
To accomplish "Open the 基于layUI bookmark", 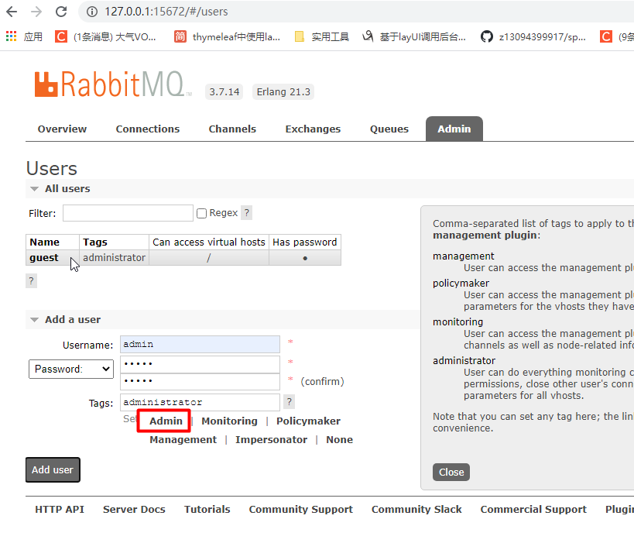I will (414, 37).
